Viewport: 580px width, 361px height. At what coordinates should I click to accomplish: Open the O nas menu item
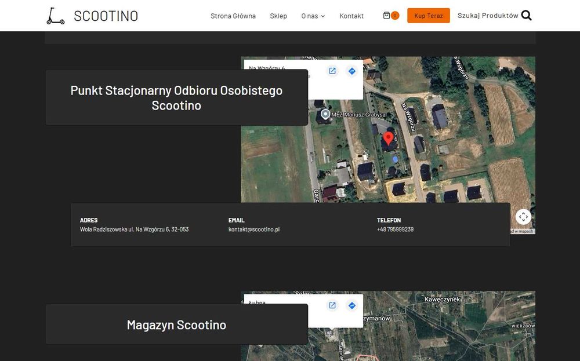[x=310, y=16]
